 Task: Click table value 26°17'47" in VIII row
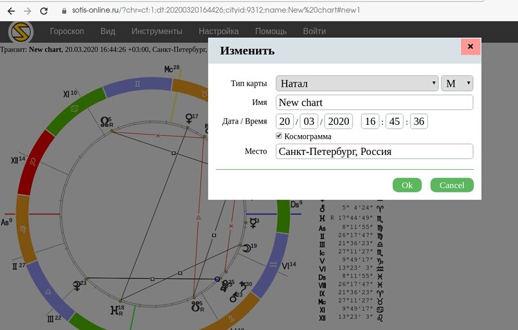click(355, 284)
